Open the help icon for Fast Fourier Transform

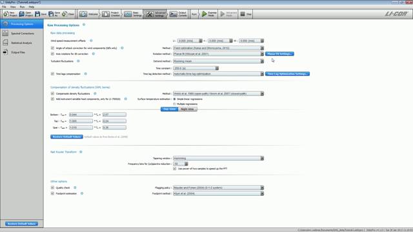pos(81,152)
